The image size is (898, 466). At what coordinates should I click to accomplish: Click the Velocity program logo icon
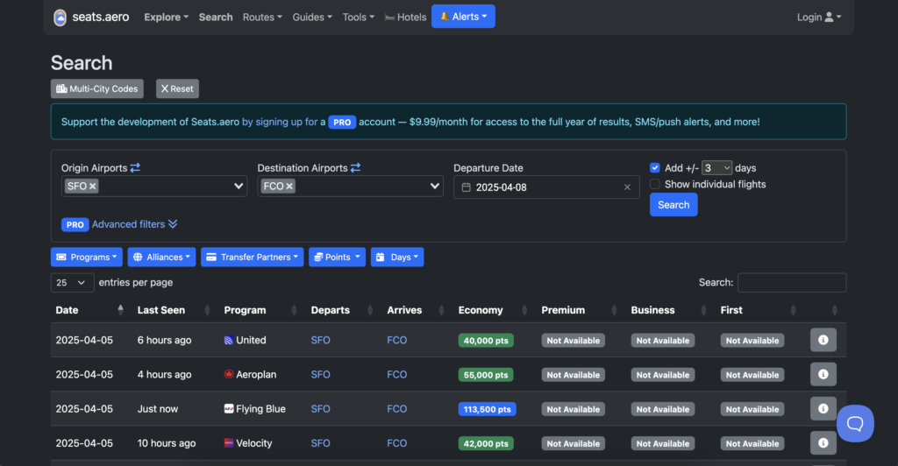(229, 443)
